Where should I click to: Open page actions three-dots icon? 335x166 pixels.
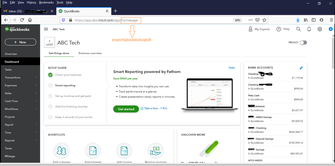tap(251, 20)
